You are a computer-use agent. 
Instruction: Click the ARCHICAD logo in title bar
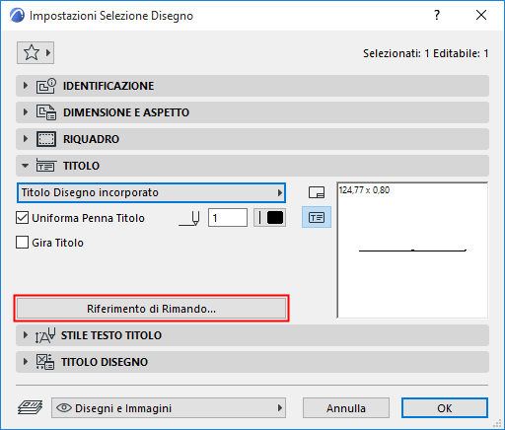(x=17, y=16)
